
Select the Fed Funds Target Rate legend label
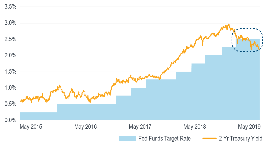point(165,138)
